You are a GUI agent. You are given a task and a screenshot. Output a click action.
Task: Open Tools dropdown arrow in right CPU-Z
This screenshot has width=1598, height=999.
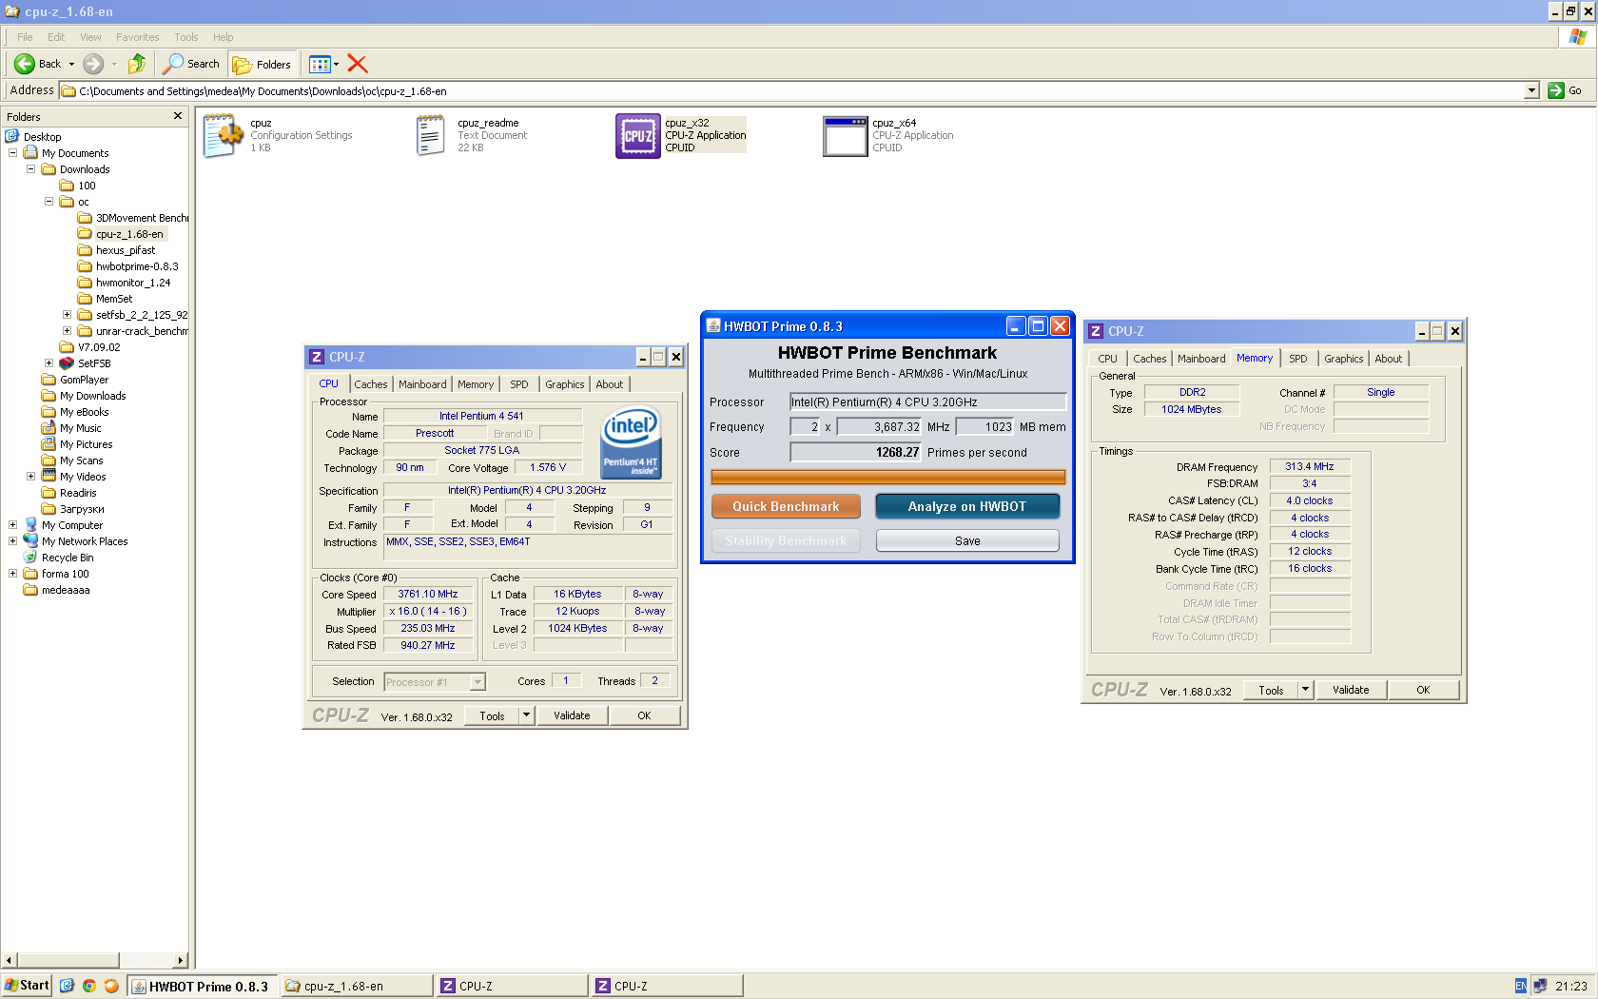(1306, 690)
